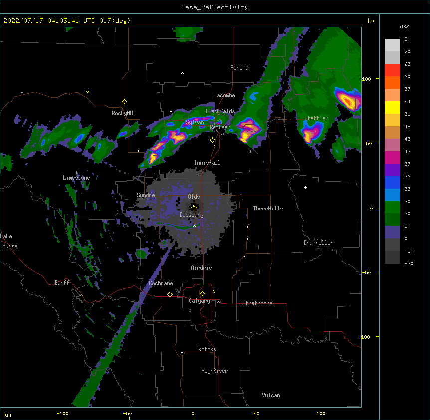
Task: Click the white plus marker north of Drumheller
Action: (305, 187)
